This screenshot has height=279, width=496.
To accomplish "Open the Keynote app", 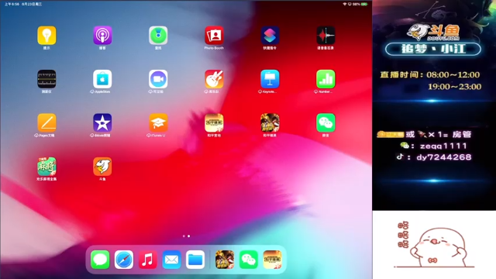I will click(x=270, y=79).
